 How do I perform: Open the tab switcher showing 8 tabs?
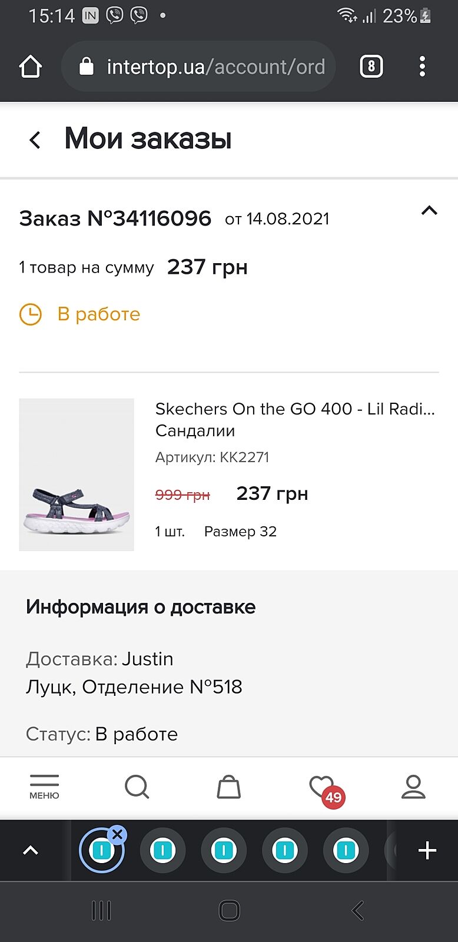[x=371, y=67]
